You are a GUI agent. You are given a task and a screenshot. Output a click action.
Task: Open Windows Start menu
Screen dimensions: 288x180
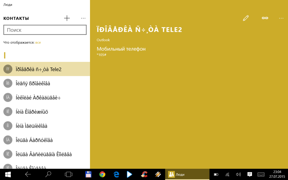[x=8, y=174]
